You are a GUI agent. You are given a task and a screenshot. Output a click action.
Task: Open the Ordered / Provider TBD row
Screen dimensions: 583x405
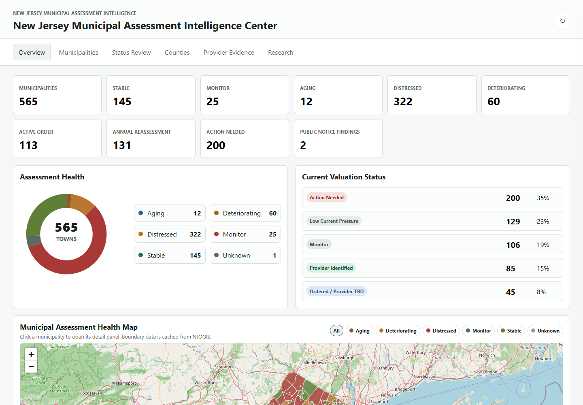coord(432,292)
